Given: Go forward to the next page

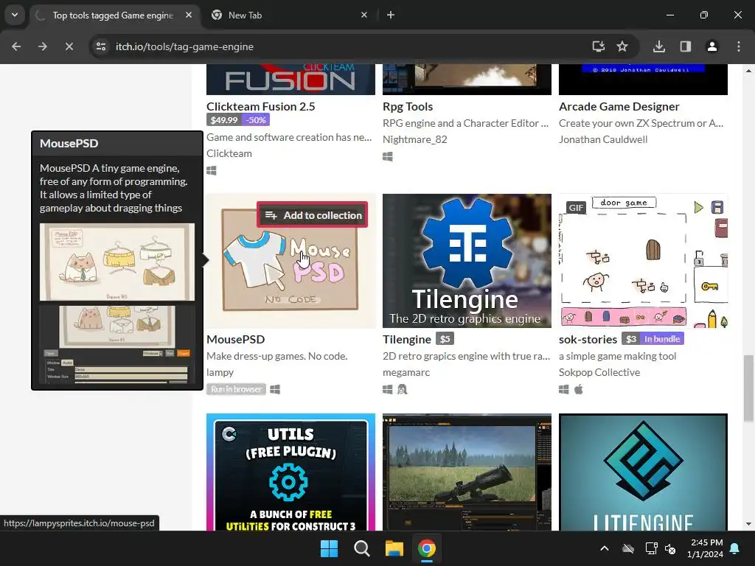Looking at the screenshot, I should point(42,46).
